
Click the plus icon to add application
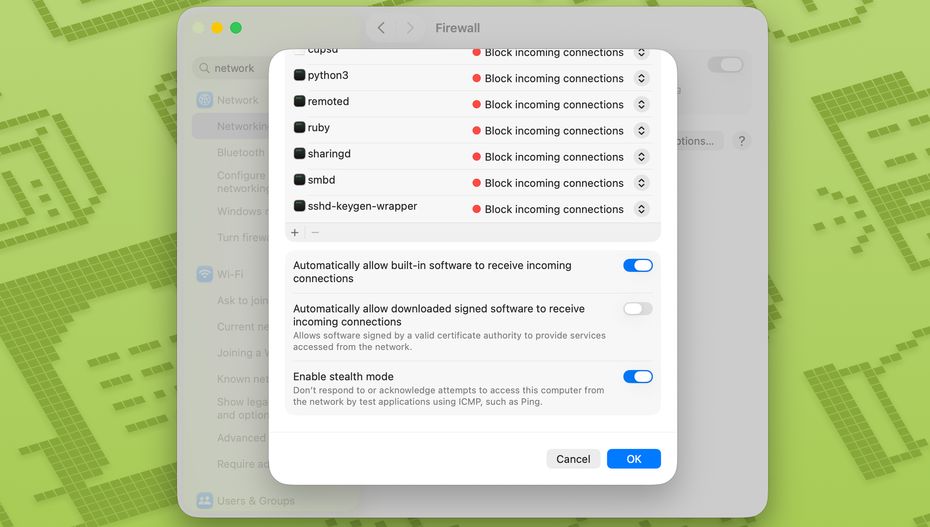(295, 233)
